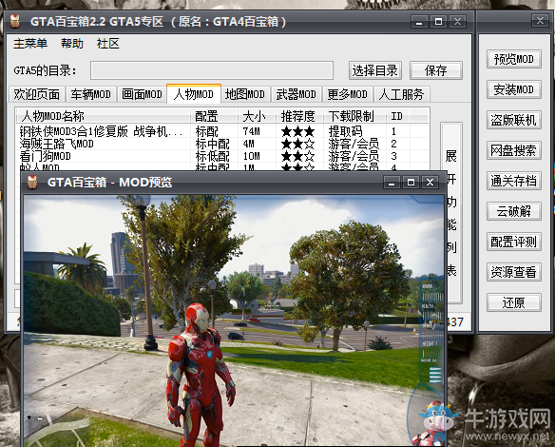Switch to the 车辆MOD tab

[x=91, y=94]
